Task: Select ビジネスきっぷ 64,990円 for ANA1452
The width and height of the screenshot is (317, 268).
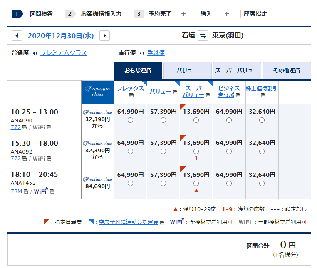Action: (x=229, y=184)
